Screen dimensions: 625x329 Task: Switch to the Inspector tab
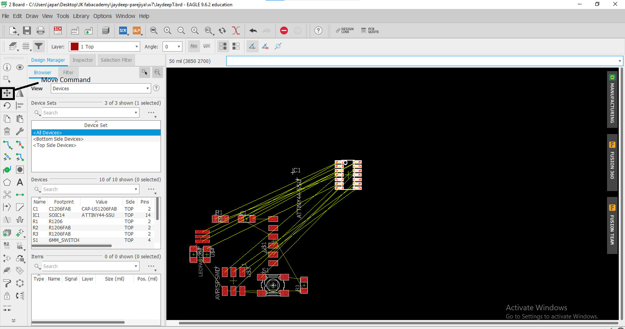coord(83,60)
